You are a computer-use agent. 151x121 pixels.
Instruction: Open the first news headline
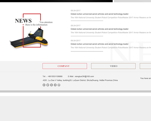[99, 14]
